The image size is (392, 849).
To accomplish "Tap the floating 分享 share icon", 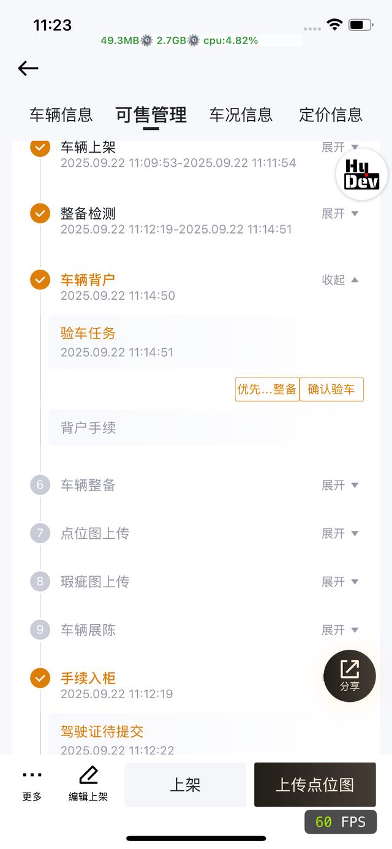I will click(350, 676).
